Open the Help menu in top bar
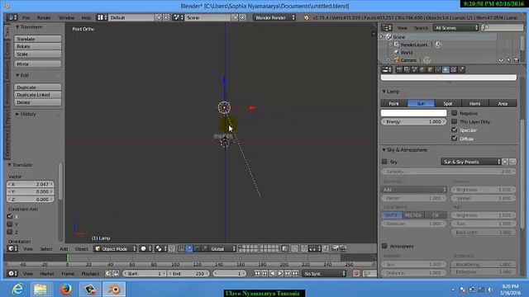The height and width of the screenshot is (297, 529). 86,17
